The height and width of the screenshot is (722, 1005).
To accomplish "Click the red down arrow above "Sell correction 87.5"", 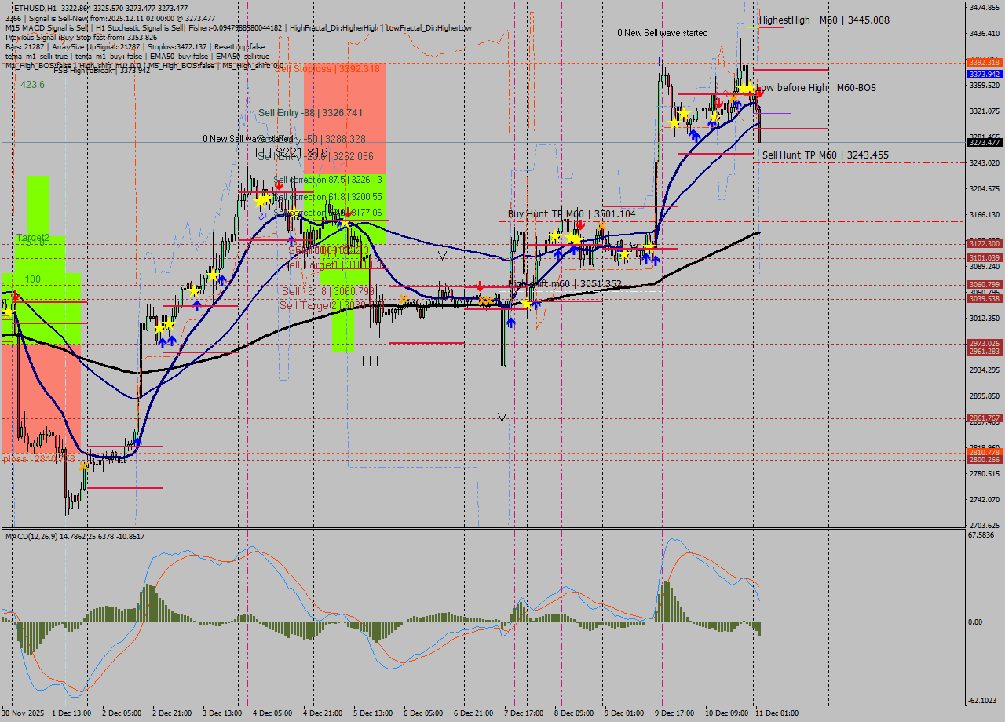I will 279,184.
